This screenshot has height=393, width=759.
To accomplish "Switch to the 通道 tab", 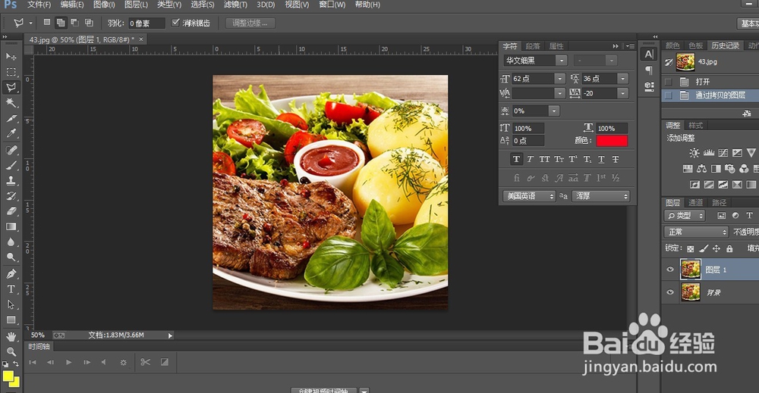I will click(695, 202).
